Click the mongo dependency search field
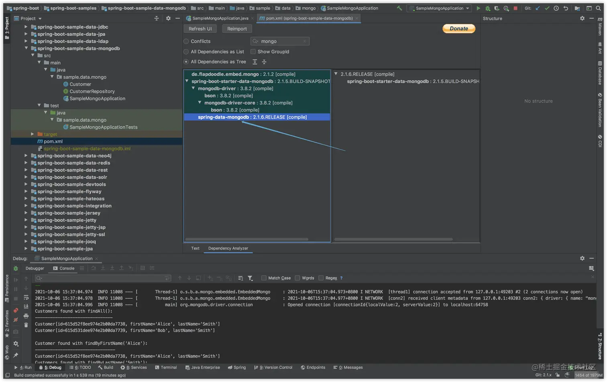607x382 pixels. [280, 41]
